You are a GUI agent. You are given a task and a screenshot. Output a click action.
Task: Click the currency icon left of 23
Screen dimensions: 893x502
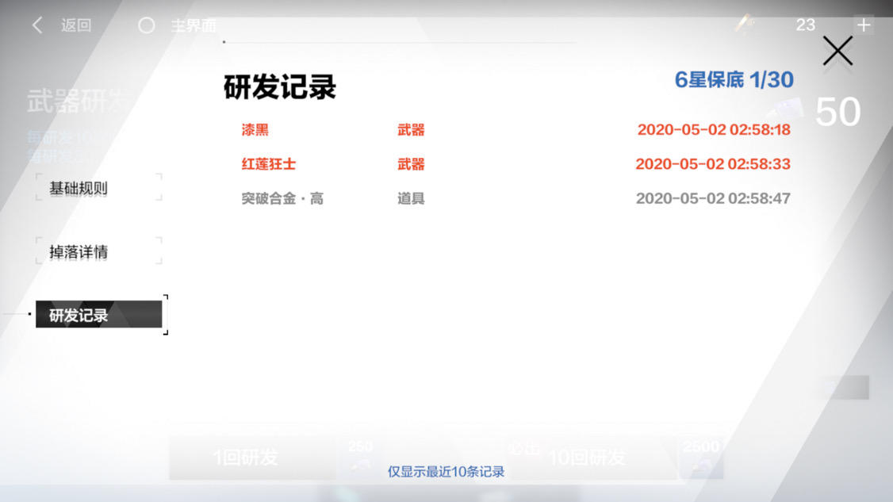[745, 24]
